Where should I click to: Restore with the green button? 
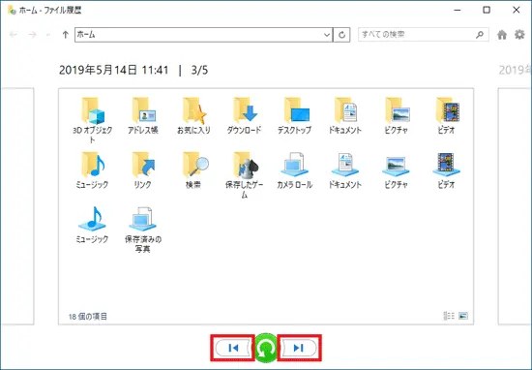tap(266, 348)
